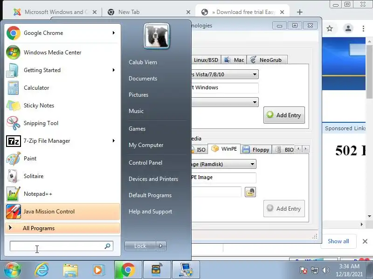The height and width of the screenshot is (279, 373).
Task: Open My Computer link
Action: [x=146, y=145]
